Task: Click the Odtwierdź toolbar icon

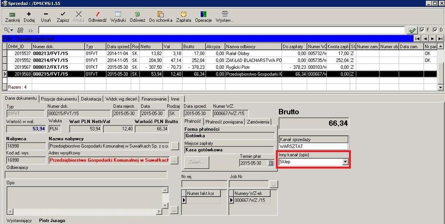Action: point(97,17)
